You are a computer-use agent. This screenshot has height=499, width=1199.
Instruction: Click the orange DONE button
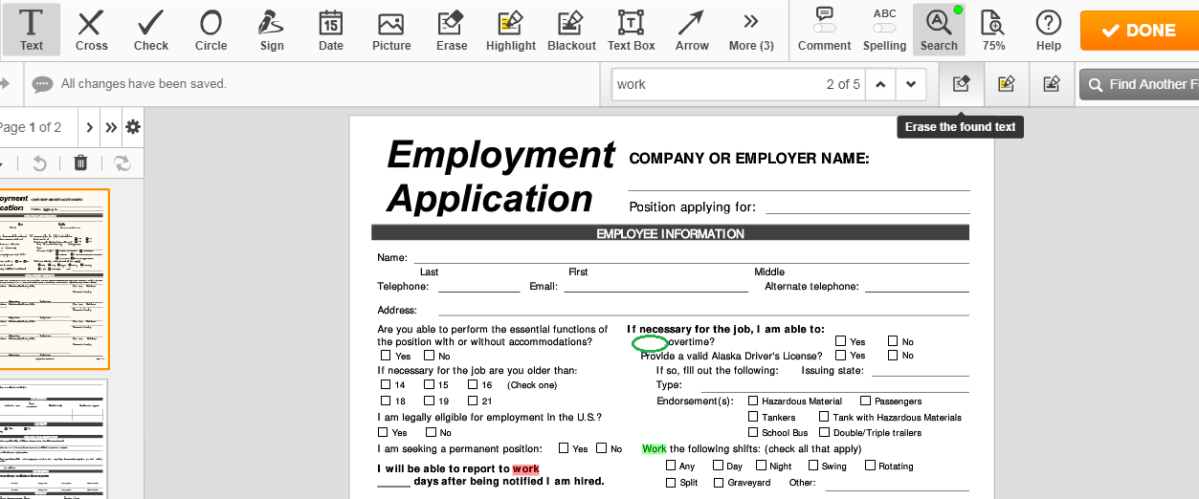click(x=1139, y=31)
